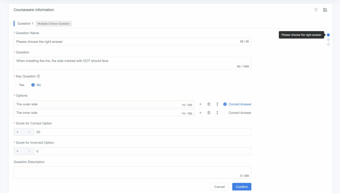Select No for Key Question
The height and width of the screenshot is (193, 340).
coord(33,85)
